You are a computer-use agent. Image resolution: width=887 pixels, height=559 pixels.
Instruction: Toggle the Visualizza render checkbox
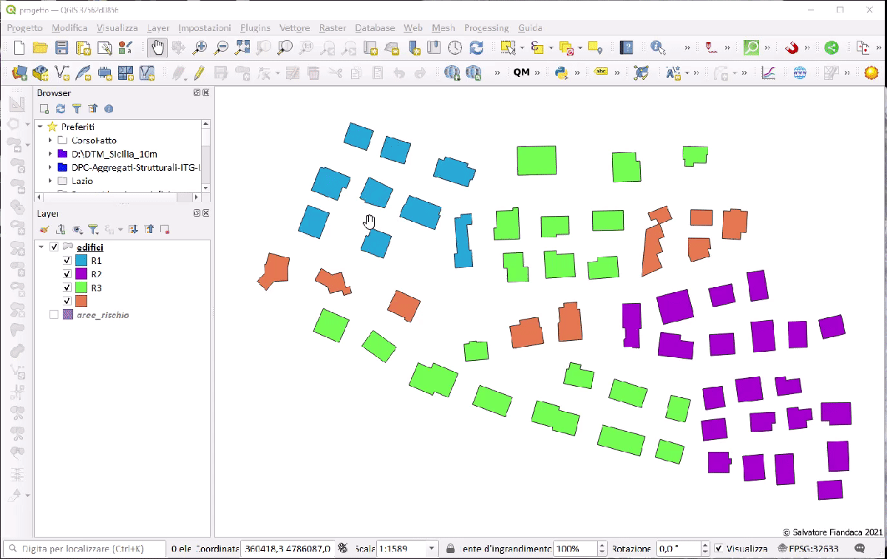point(719,549)
